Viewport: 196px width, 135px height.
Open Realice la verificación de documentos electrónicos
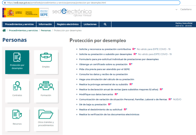point(109,114)
